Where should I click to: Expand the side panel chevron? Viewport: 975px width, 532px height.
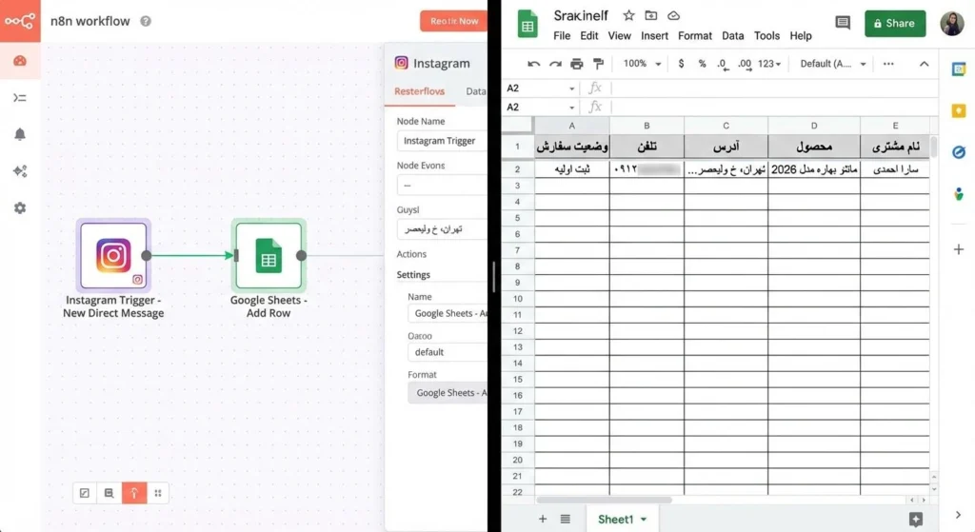pyautogui.click(x=958, y=515)
